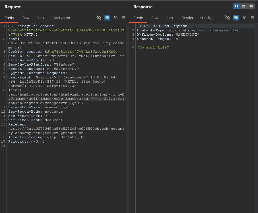The image size is (258, 213).
Task: Open the Response Render tab
Action: coord(187,18)
